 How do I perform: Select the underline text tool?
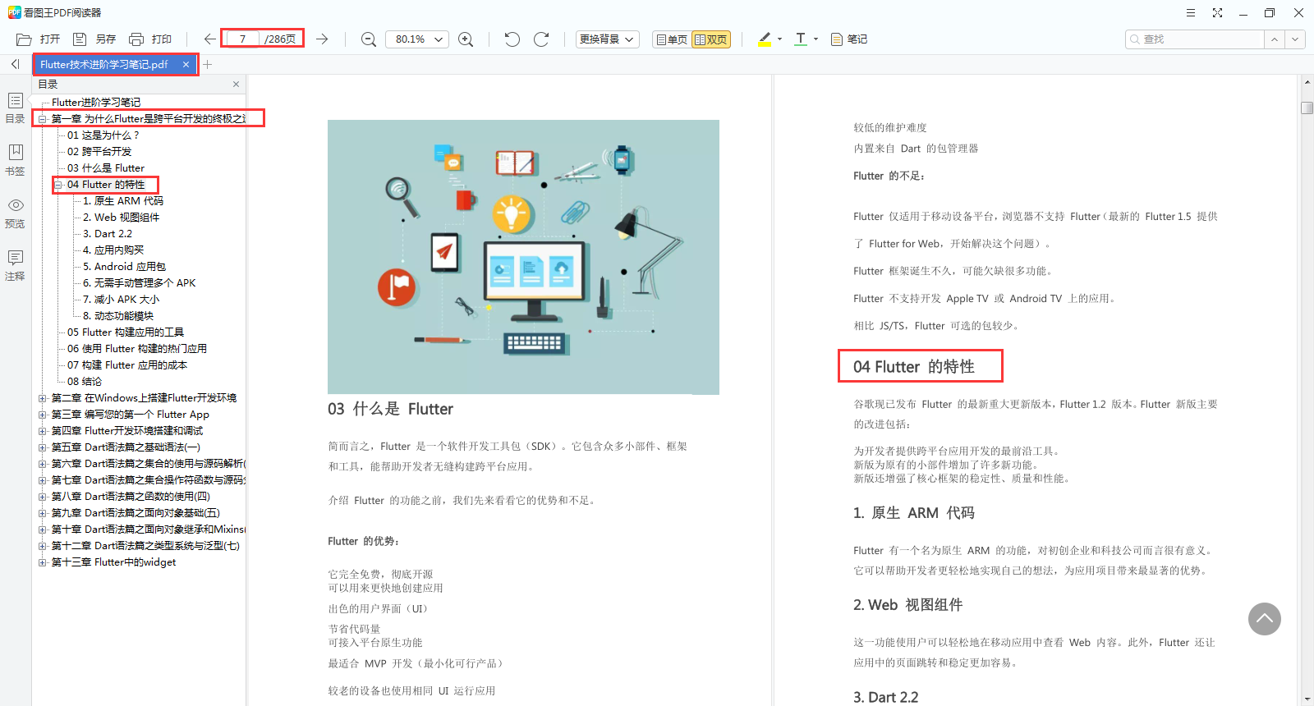click(801, 39)
